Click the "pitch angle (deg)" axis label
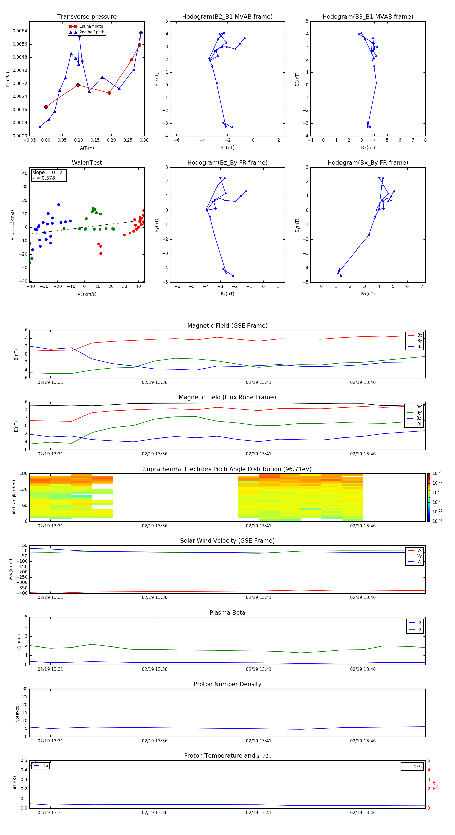This screenshot has width=455, height=835. pos(14,497)
